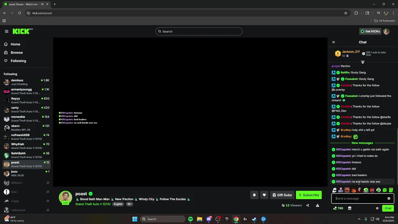The height and width of the screenshot is (224, 398).
Task: Click the English language tag
Action: point(118,204)
